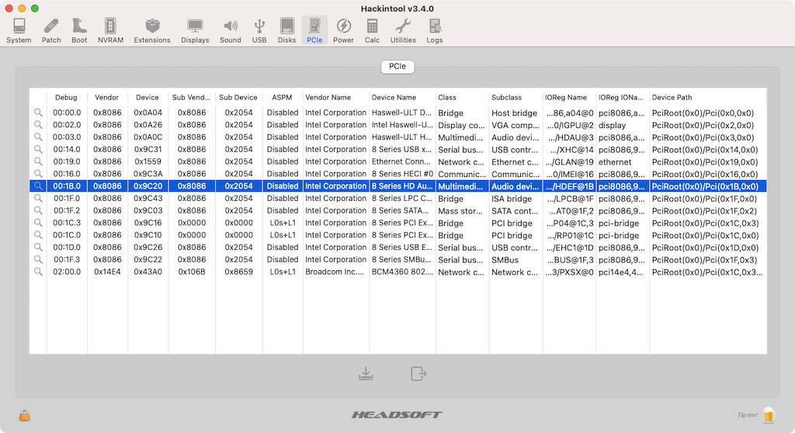Sort by the Vendor column header

[x=107, y=97]
